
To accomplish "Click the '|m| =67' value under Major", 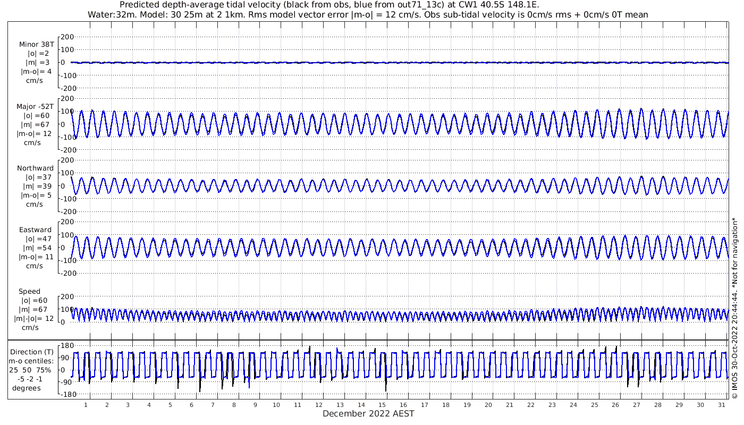I will tap(37, 124).
